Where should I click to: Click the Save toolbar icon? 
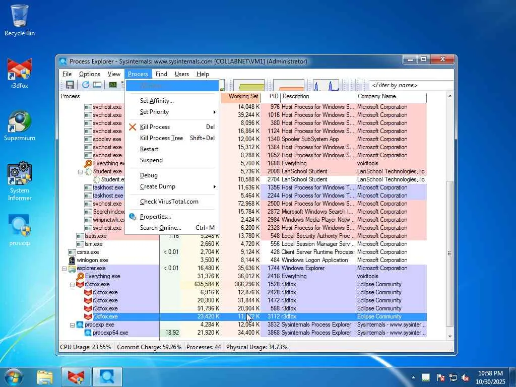(x=70, y=85)
